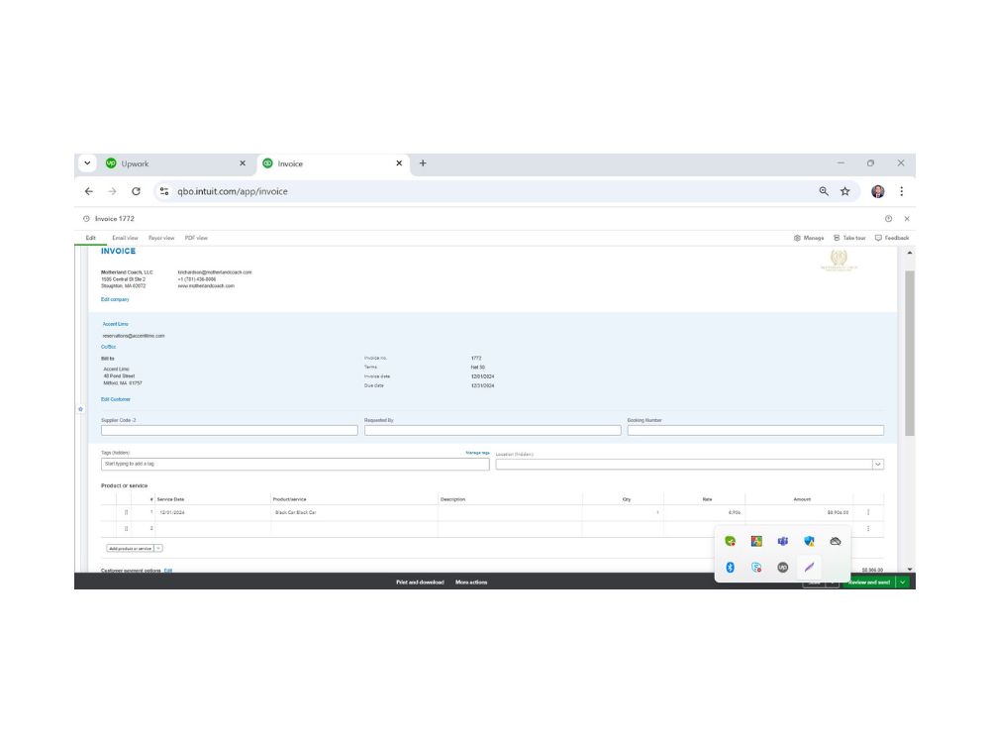Screen dimensions: 990x743
Task: Open the Chrome three-dot menu
Action: (902, 191)
